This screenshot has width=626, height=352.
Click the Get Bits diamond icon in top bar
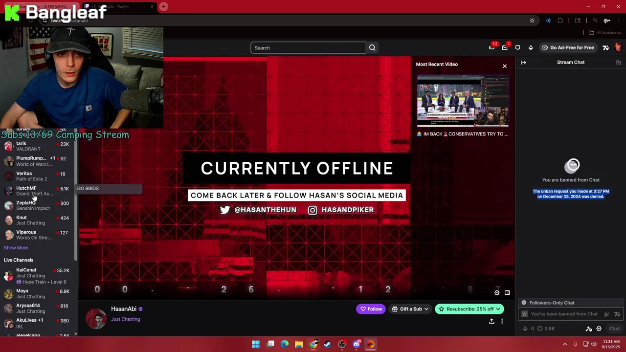point(531,47)
